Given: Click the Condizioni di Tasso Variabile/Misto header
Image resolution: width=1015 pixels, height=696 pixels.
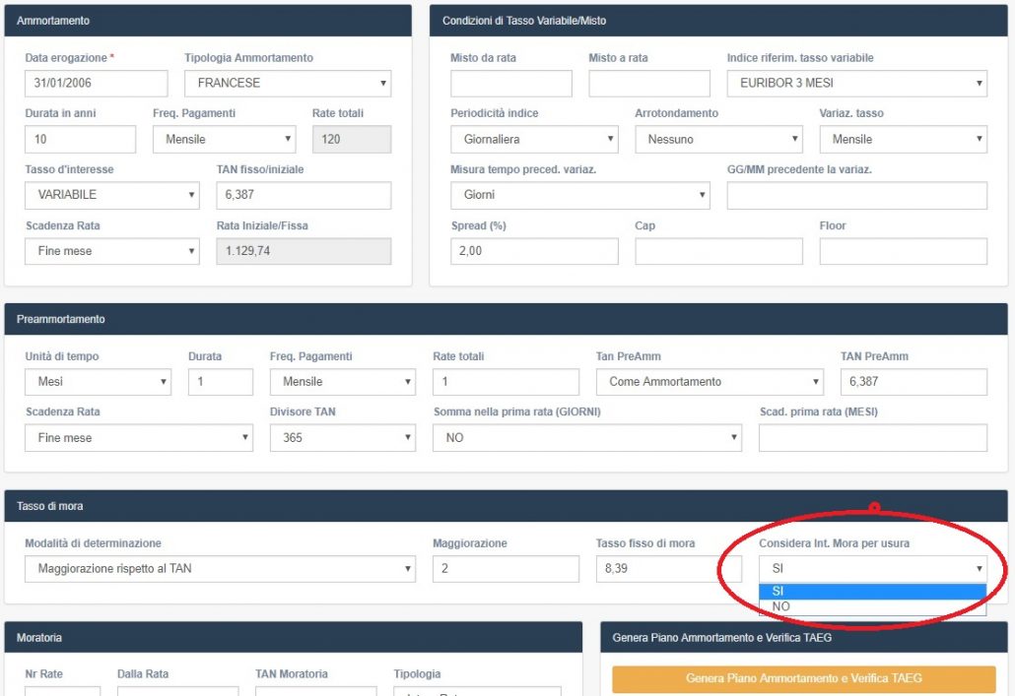Looking at the screenshot, I should click(x=718, y=21).
